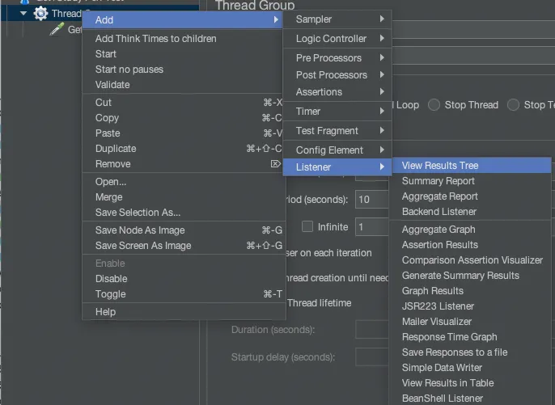The image size is (555, 405).
Task: Choose Response Time Graph listener
Action: [449, 337]
